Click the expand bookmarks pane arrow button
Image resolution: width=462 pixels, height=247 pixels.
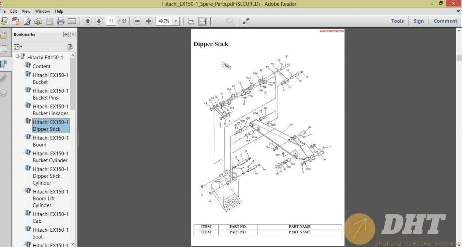(73, 34)
